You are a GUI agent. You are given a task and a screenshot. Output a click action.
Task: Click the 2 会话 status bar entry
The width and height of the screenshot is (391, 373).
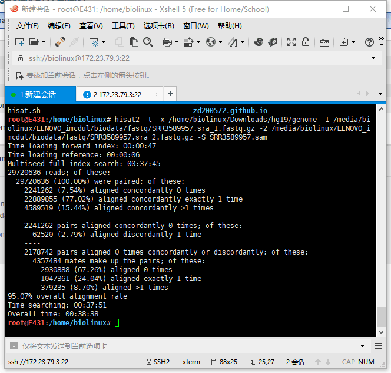(295, 362)
